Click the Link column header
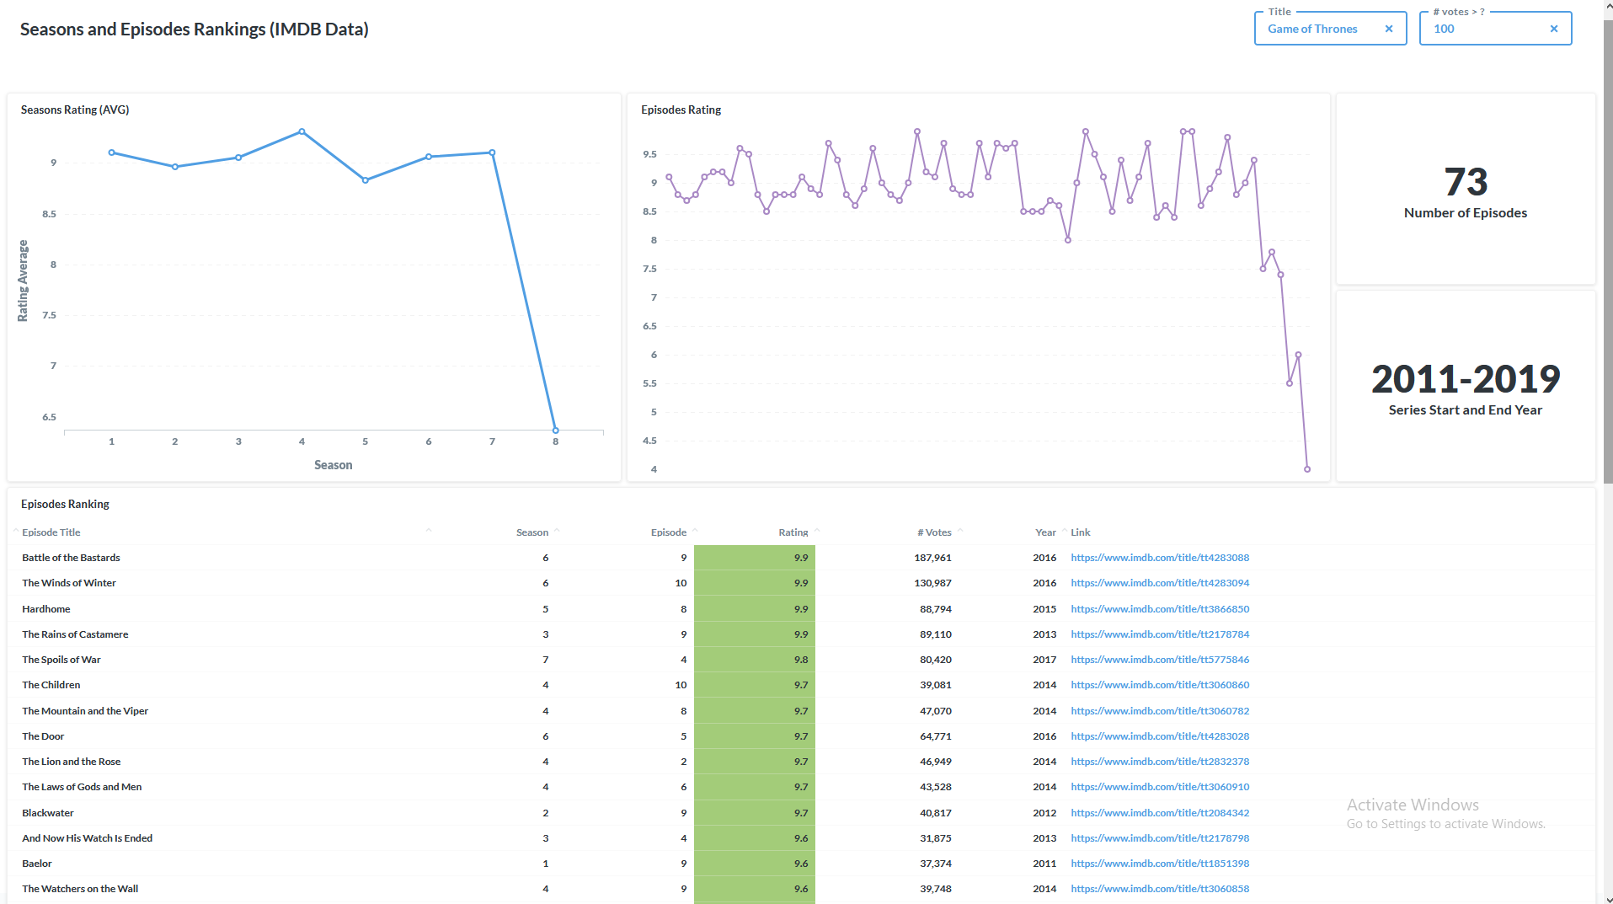The width and height of the screenshot is (1613, 904). click(1081, 532)
